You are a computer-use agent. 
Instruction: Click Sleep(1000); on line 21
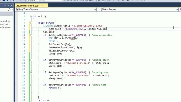pyautogui.click(x=57, y=66)
